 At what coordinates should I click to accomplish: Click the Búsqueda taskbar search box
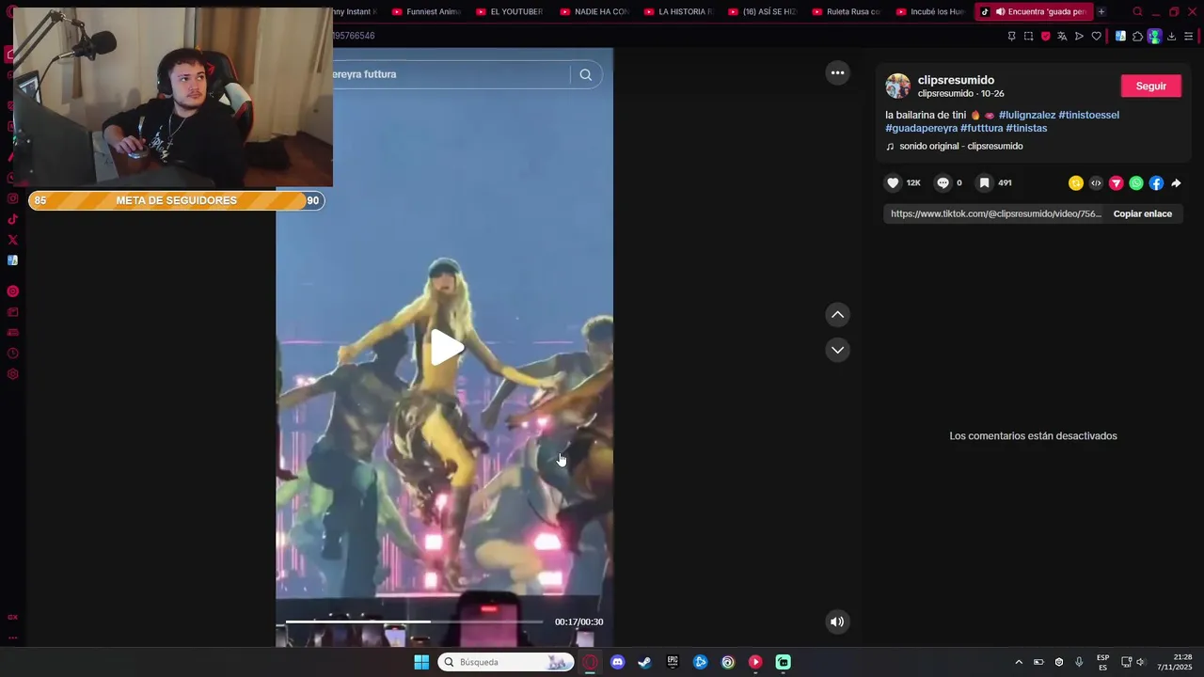506,662
